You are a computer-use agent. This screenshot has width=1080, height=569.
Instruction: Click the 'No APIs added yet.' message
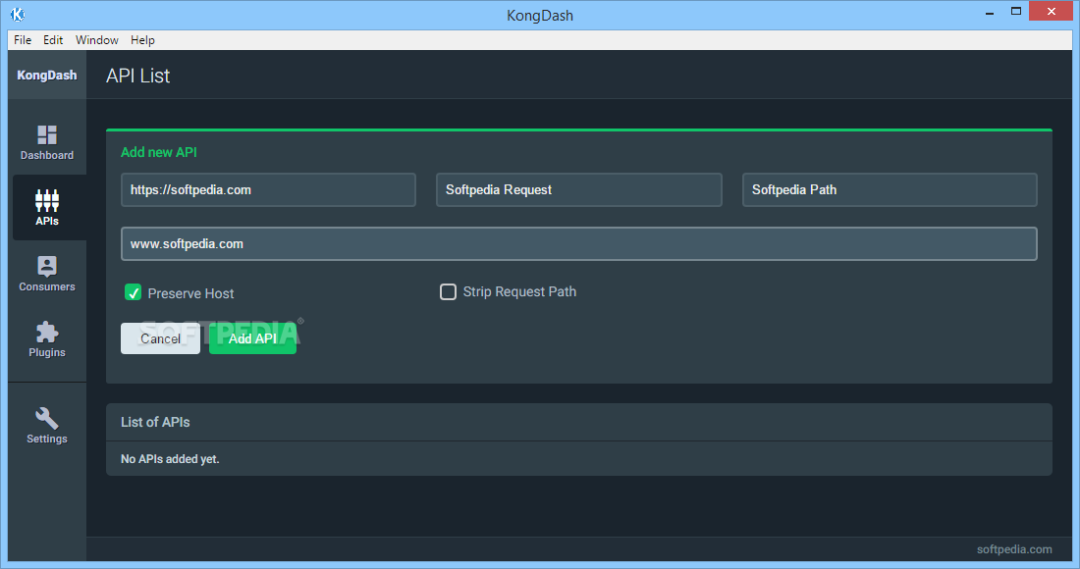(170, 459)
